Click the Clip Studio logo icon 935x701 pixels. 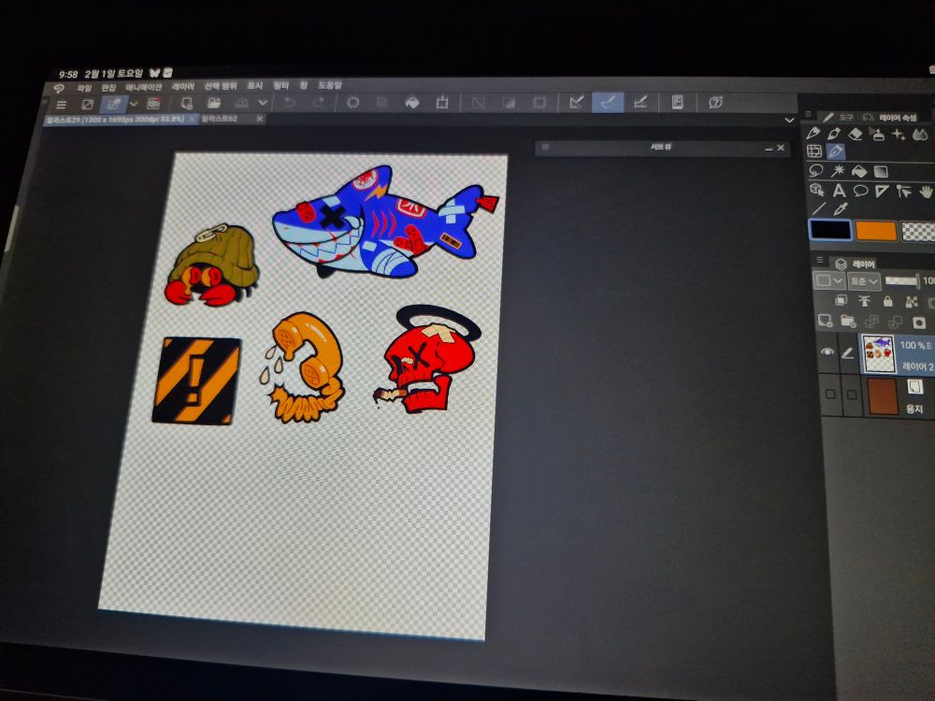click(58, 89)
